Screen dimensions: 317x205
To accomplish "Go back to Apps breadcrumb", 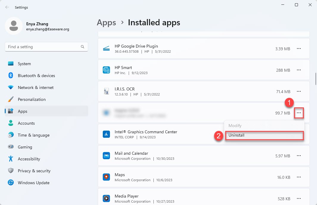I will tap(106, 22).
